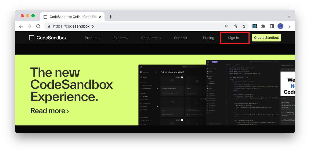310x153 pixels.
Task: Expand the Explore menu
Action: pyautogui.click(x=121, y=38)
